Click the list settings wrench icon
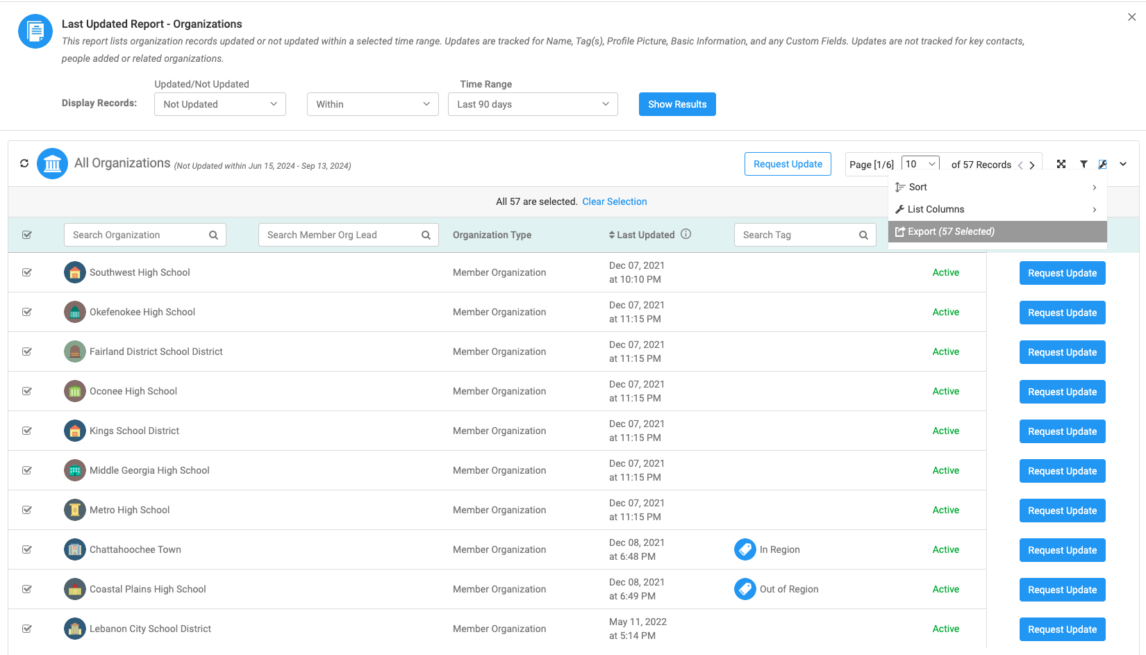The width and height of the screenshot is (1146, 655). 1102,164
